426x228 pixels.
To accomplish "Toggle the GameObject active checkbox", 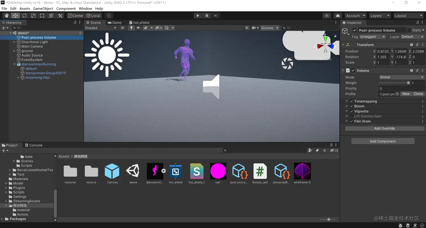I will [354, 30].
